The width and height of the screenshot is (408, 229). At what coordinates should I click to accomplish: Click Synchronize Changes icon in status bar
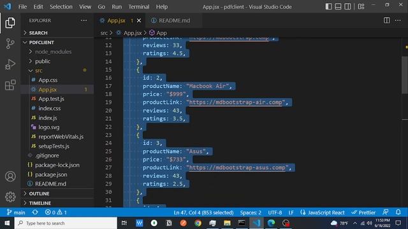(35, 212)
